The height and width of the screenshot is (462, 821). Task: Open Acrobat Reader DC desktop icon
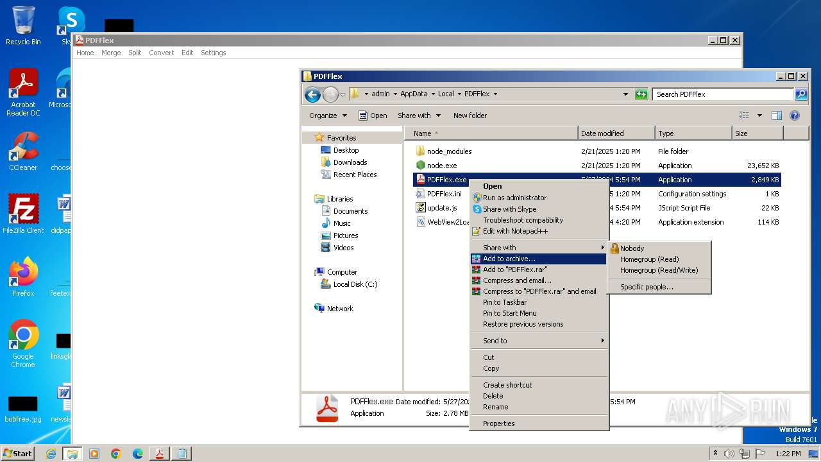tap(23, 92)
